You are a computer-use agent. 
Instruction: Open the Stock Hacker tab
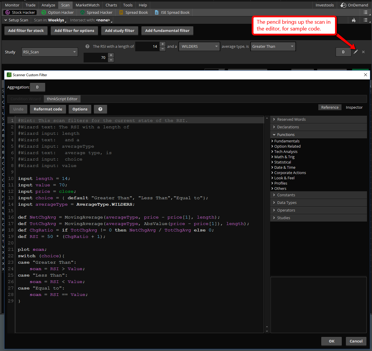click(x=20, y=12)
